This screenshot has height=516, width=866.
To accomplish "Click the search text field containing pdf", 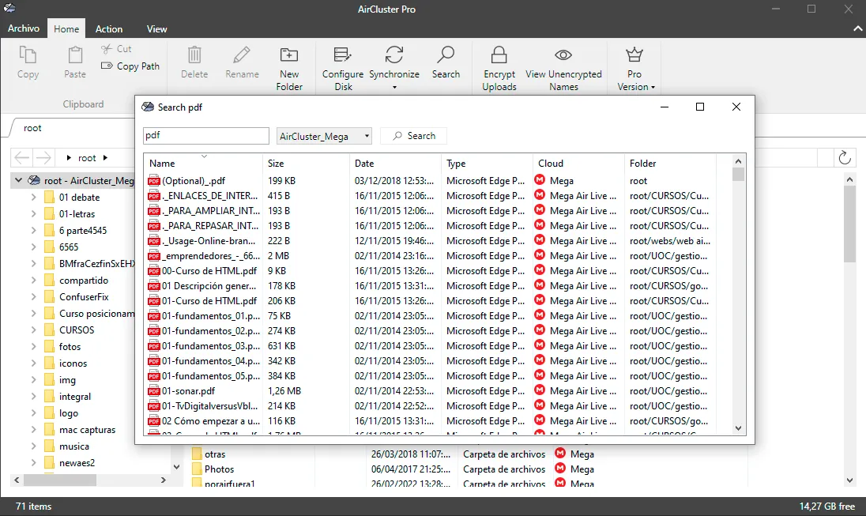I will click(206, 136).
